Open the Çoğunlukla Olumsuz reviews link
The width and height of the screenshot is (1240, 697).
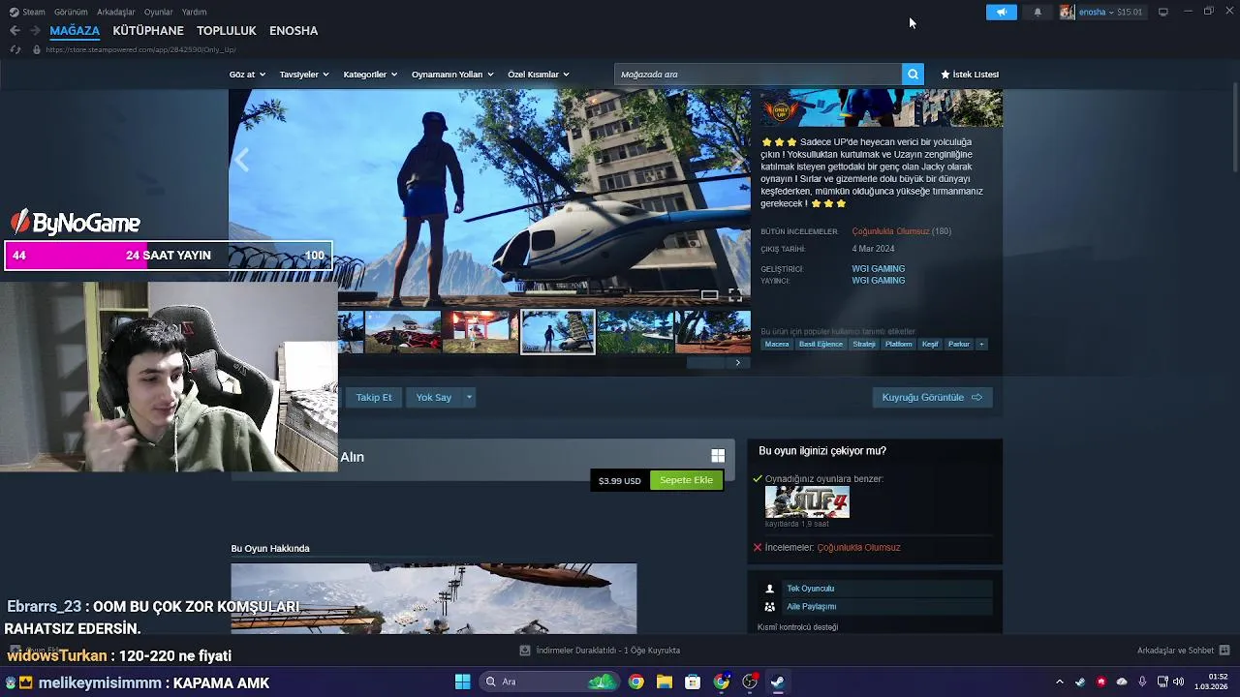click(x=890, y=231)
